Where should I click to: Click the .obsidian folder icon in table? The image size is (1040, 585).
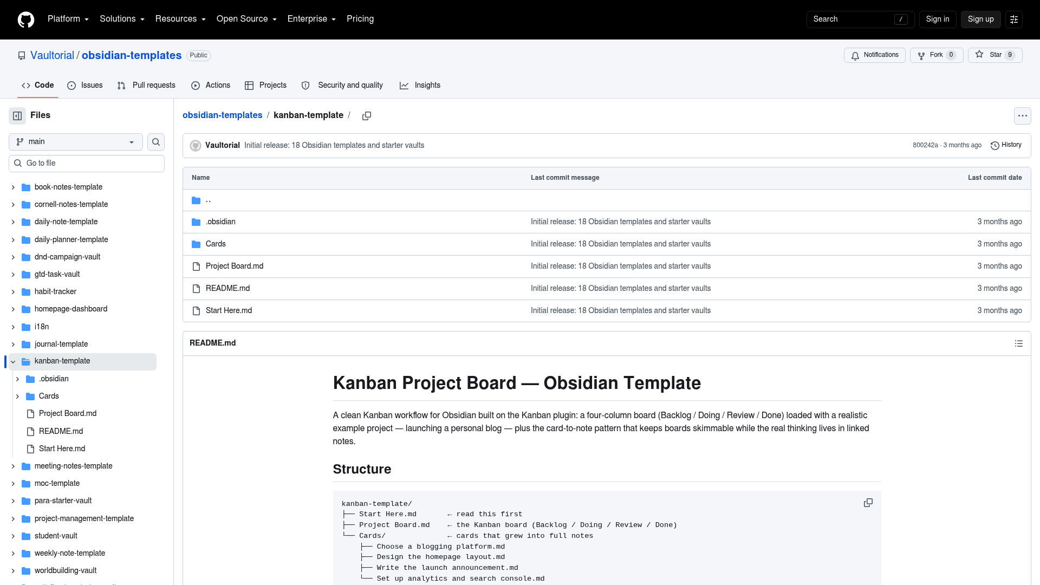click(x=196, y=222)
